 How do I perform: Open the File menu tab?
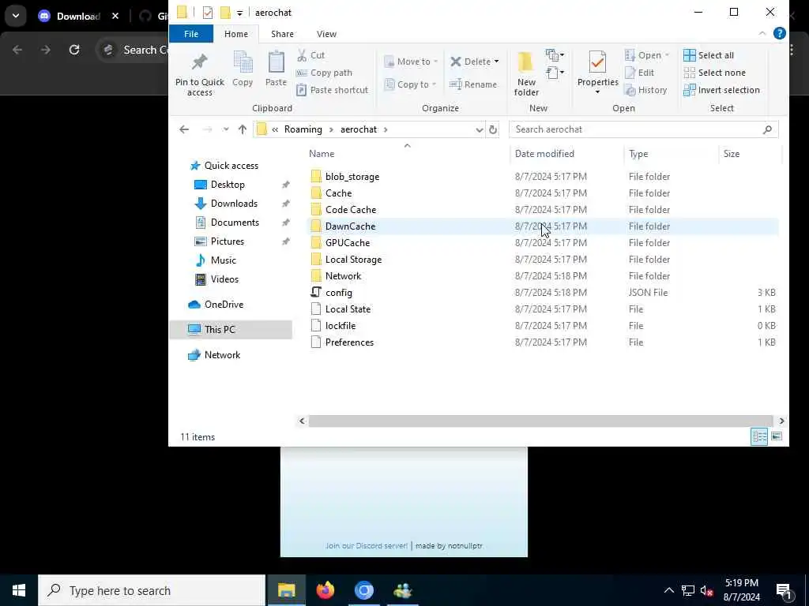(x=191, y=34)
